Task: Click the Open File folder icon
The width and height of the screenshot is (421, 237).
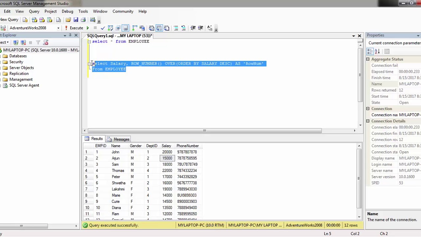Action: tap(68, 20)
